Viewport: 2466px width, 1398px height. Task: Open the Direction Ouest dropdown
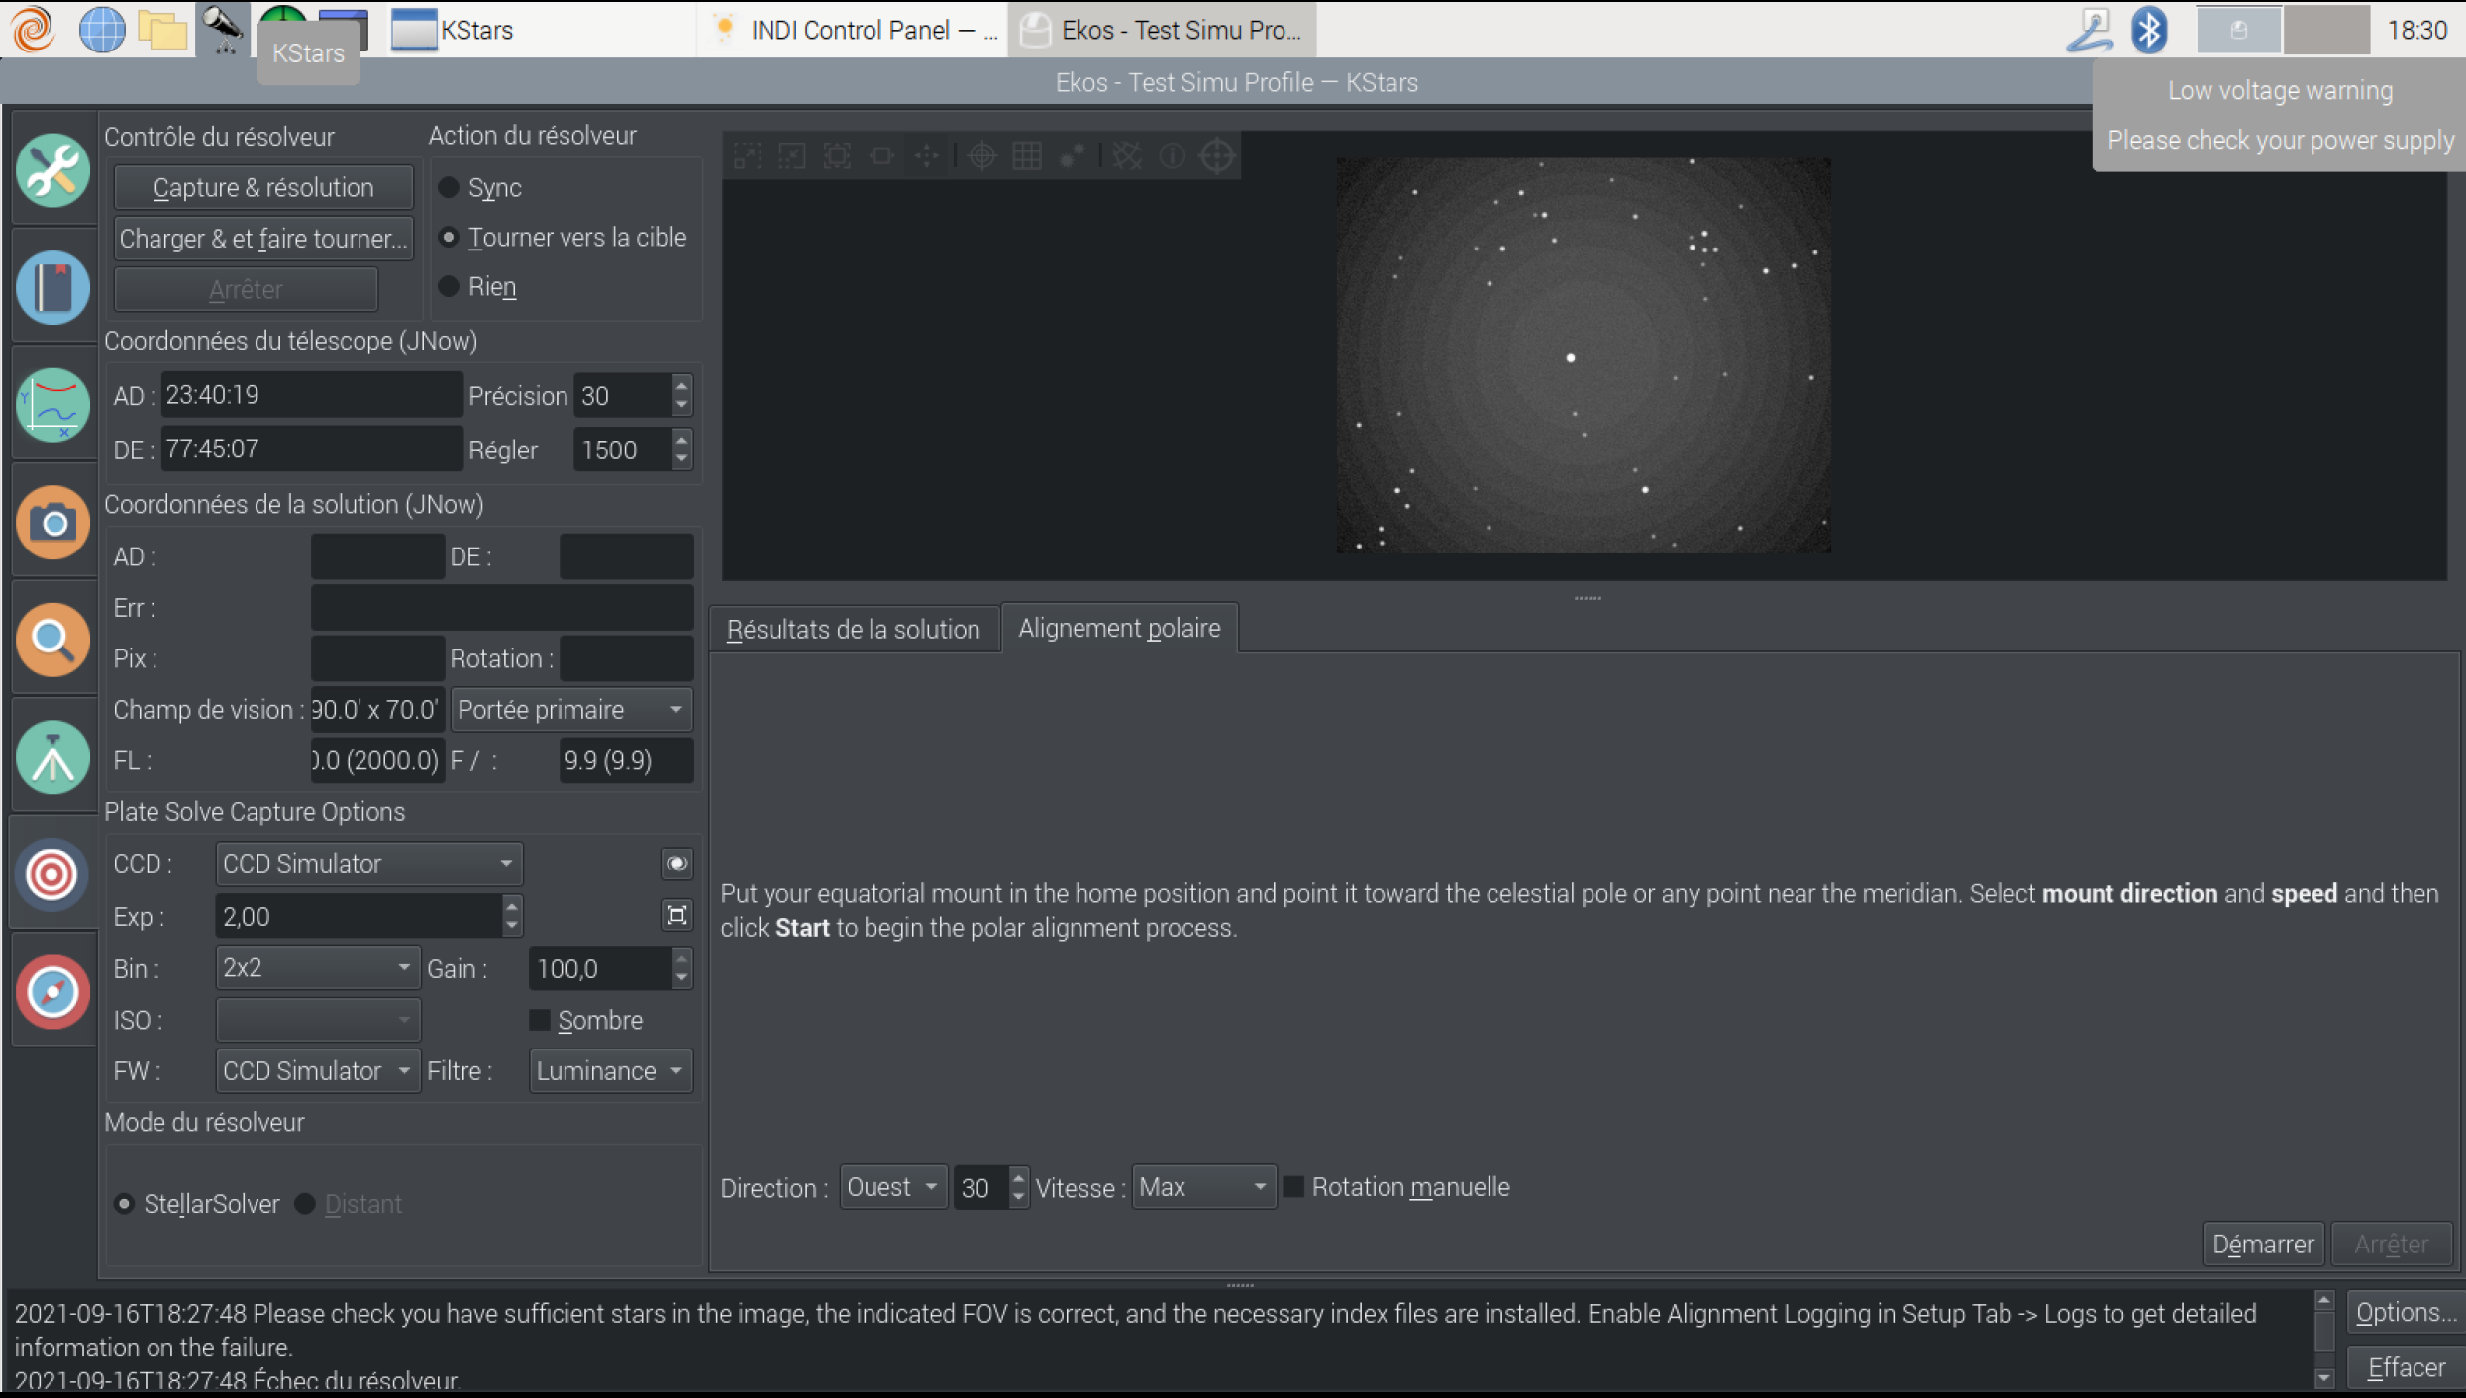pyautogui.click(x=891, y=1186)
